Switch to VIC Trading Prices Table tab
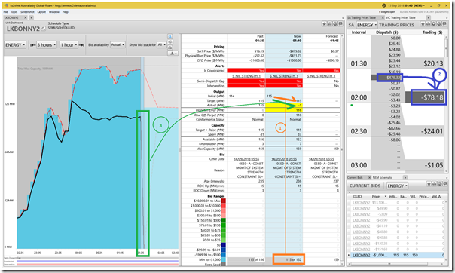This screenshot has width=455, height=273. [x=401, y=17]
